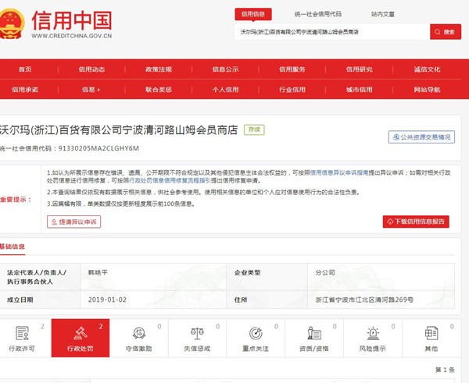
Task: Click the 成立日期 field label
Action: (x=20, y=300)
